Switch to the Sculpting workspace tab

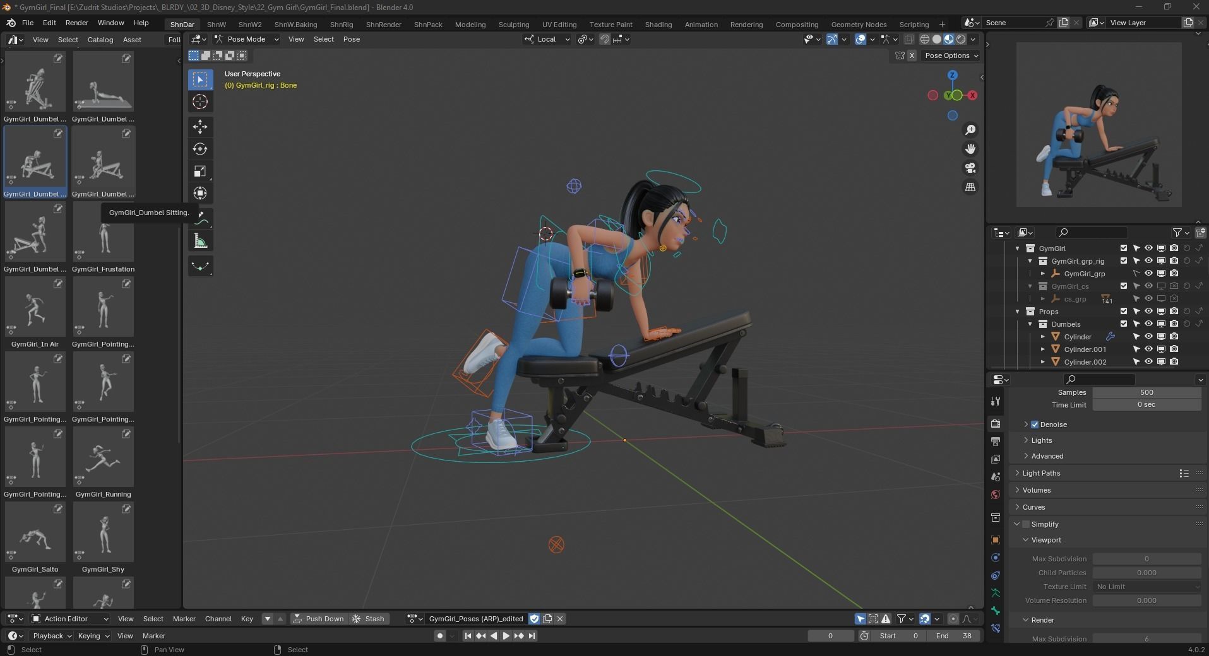point(513,25)
